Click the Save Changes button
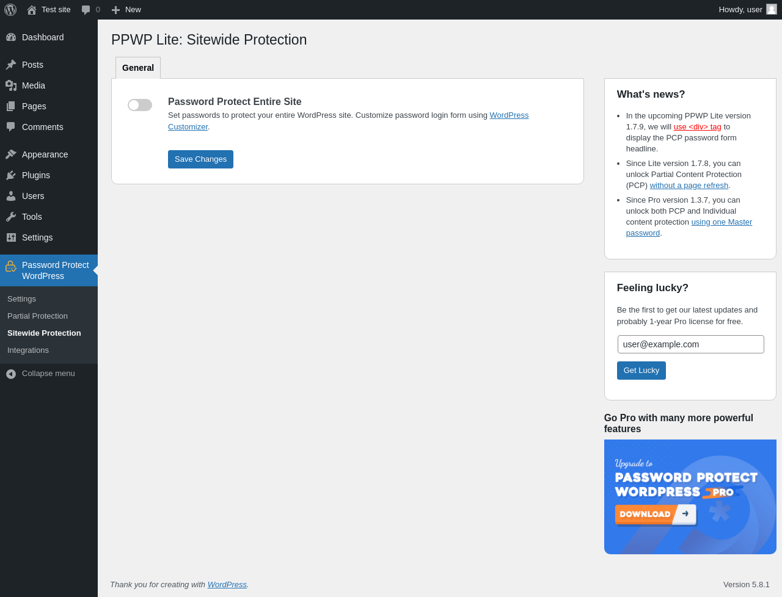 tap(200, 159)
